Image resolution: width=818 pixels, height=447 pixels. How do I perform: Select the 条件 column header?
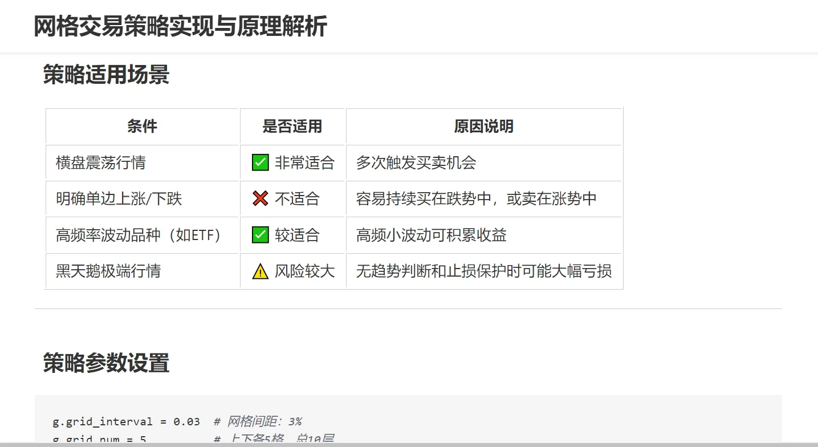pos(142,127)
